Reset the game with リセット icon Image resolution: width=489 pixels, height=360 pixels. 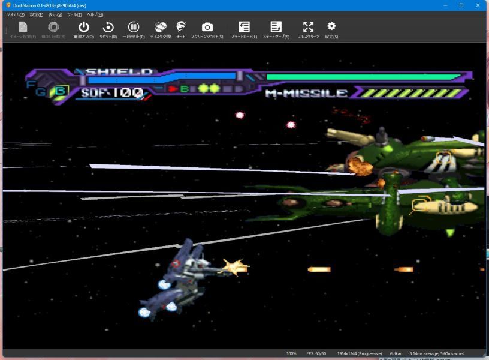pos(108,27)
